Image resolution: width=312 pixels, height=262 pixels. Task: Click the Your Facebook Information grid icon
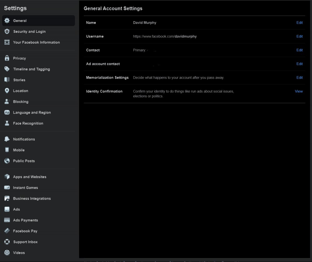(x=7, y=42)
